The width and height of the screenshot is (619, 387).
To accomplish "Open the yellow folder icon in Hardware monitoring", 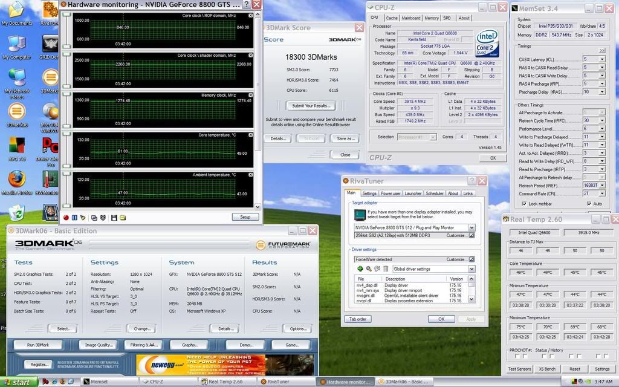I will pyautogui.click(x=123, y=218).
